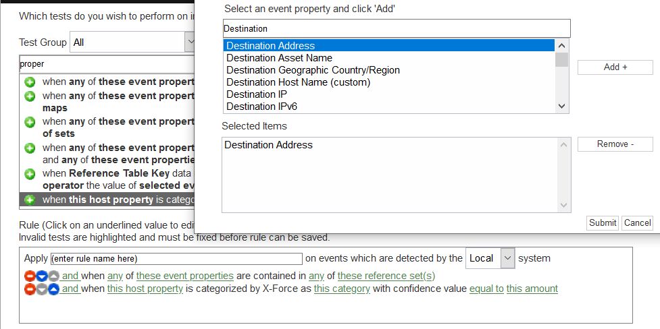660x329 pixels.
Task: Move the X-Force test up
Action: (x=53, y=289)
